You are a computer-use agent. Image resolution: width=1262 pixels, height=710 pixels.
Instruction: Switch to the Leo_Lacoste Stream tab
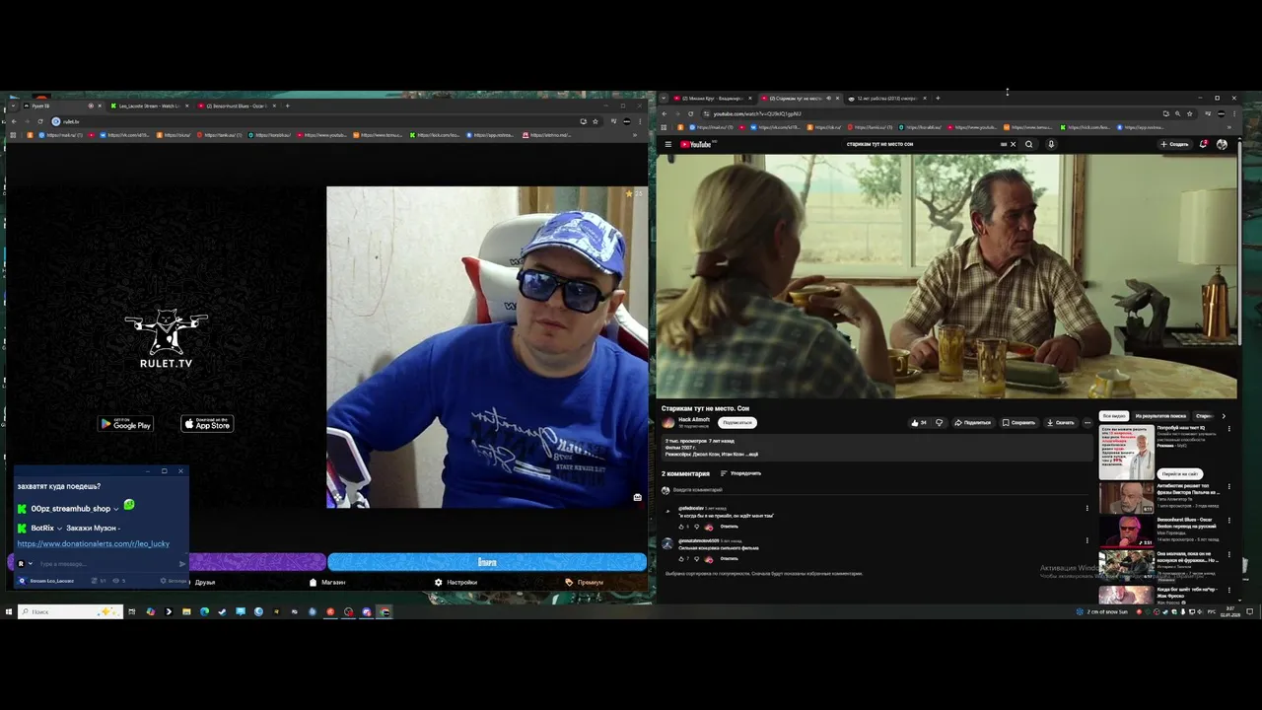(x=148, y=106)
